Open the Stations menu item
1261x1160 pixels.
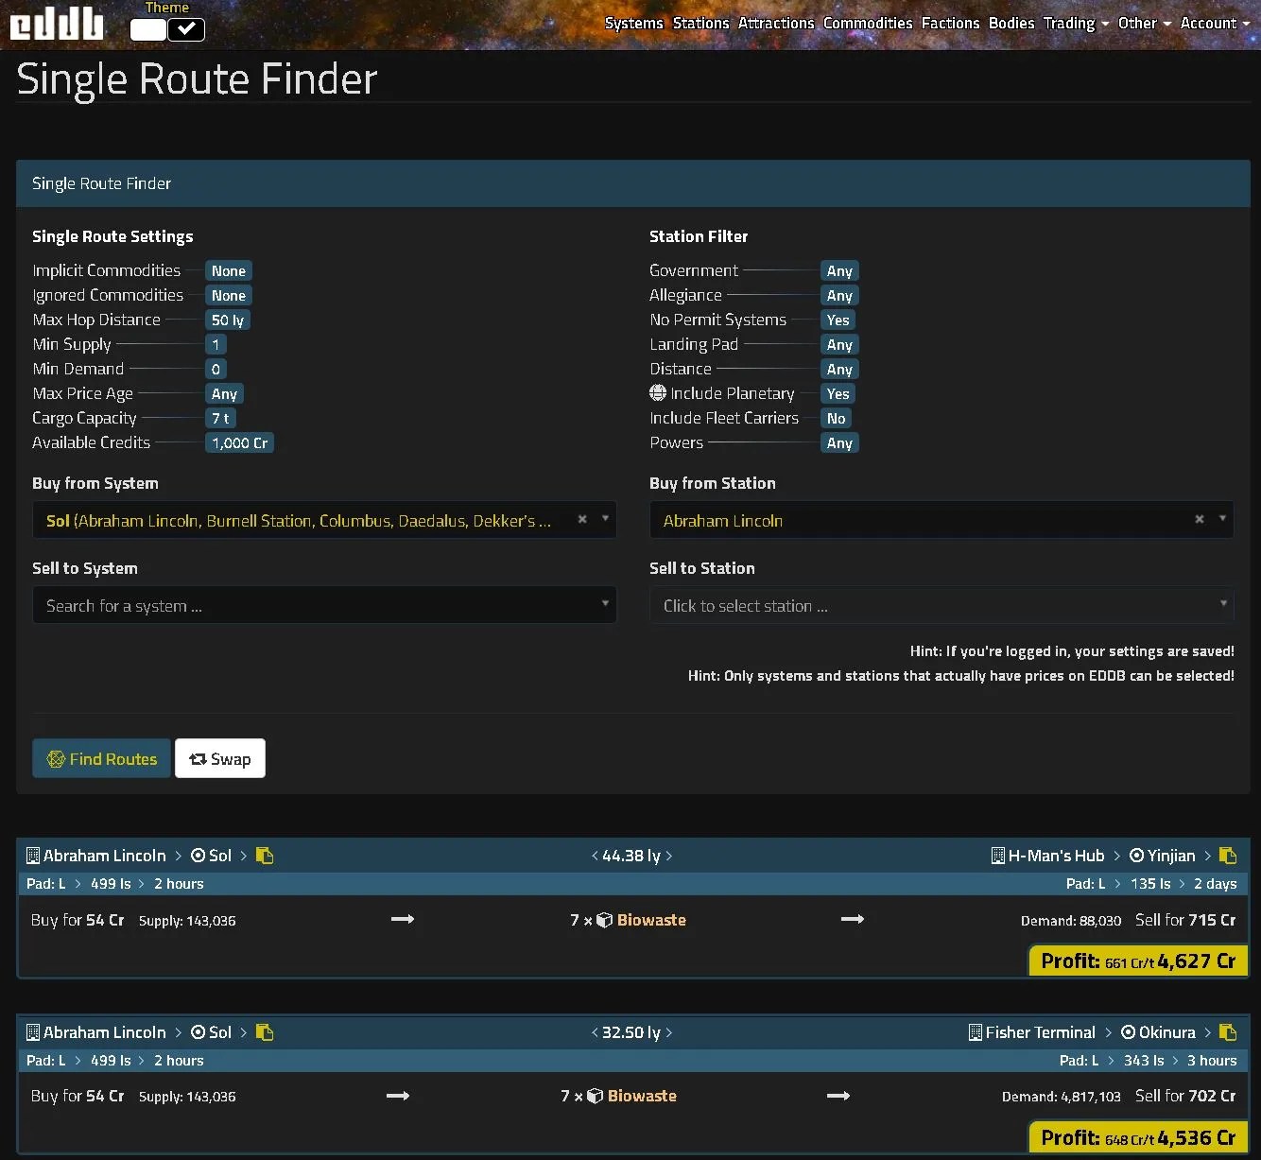click(x=700, y=23)
